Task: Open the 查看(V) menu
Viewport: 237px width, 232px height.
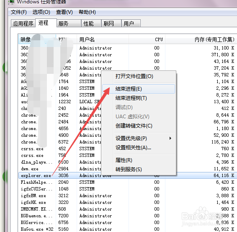Action: (x=64, y=12)
